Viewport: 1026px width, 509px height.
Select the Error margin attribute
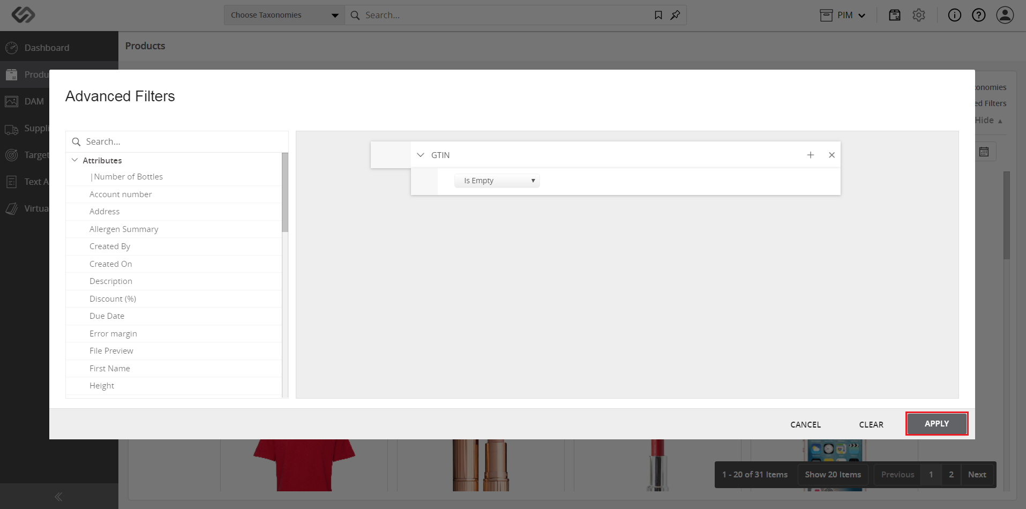tap(174, 334)
